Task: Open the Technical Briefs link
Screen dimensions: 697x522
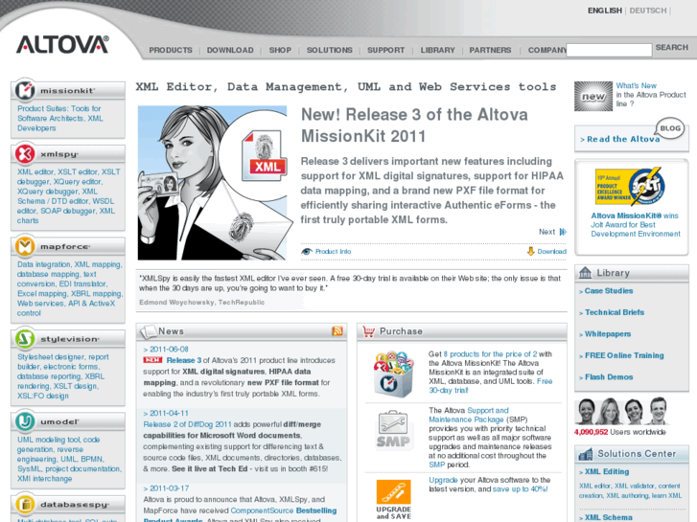Action: [615, 312]
